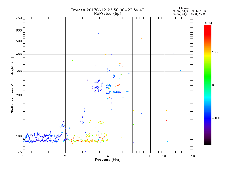Viewport: 227px width, 170px height.
Task: Click the x-axis tick label '8'
Action: pyautogui.click(x=150, y=156)
